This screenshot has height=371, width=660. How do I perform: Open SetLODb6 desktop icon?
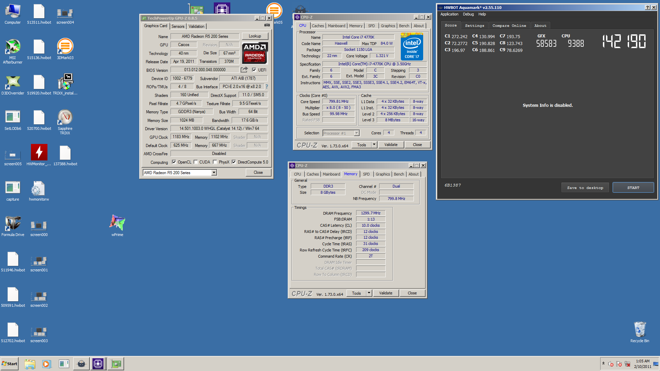(13, 120)
